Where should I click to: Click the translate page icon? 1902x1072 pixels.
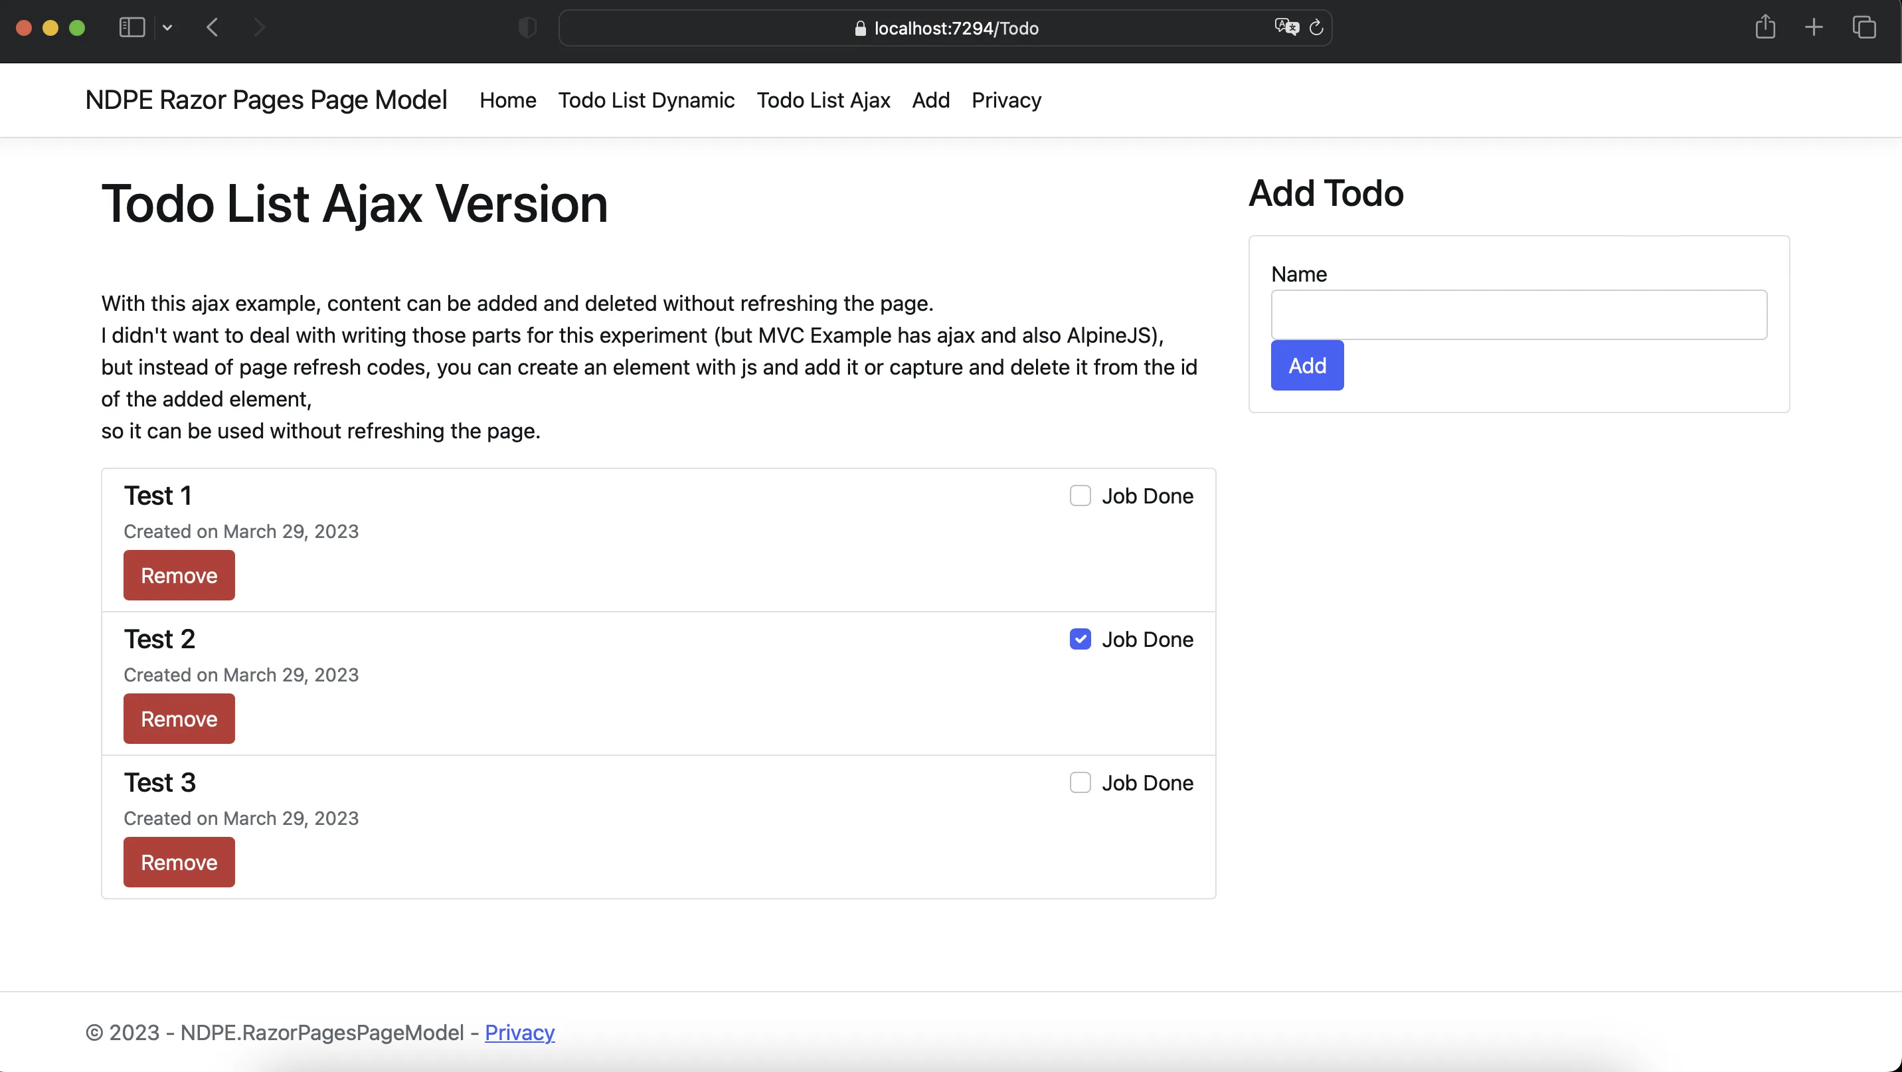tap(1286, 27)
